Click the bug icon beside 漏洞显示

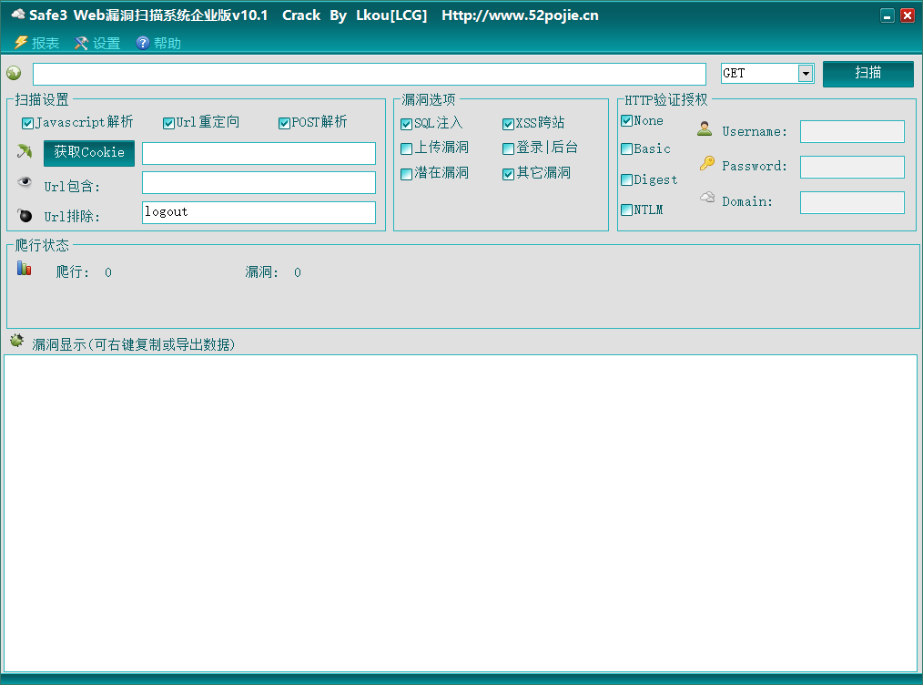coord(16,342)
